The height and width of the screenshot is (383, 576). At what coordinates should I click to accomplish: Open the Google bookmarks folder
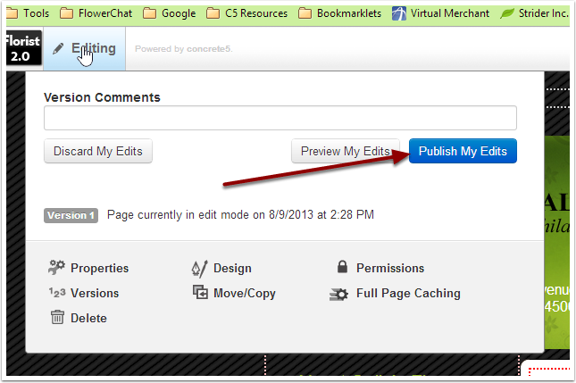(x=169, y=13)
